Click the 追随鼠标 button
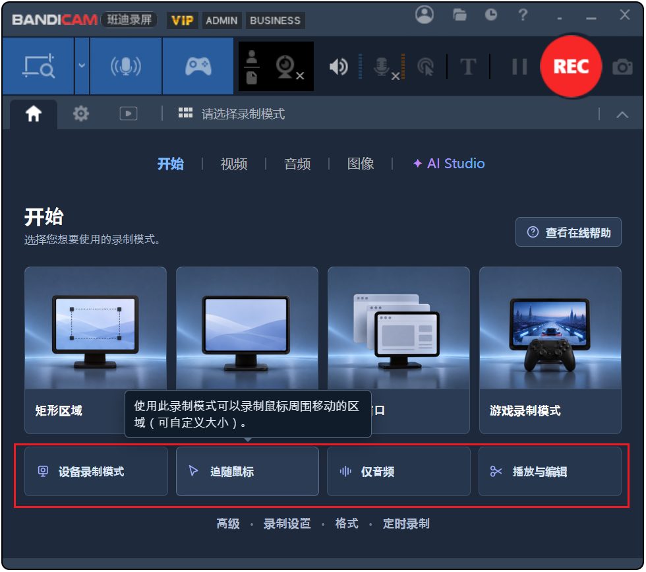 pos(247,471)
